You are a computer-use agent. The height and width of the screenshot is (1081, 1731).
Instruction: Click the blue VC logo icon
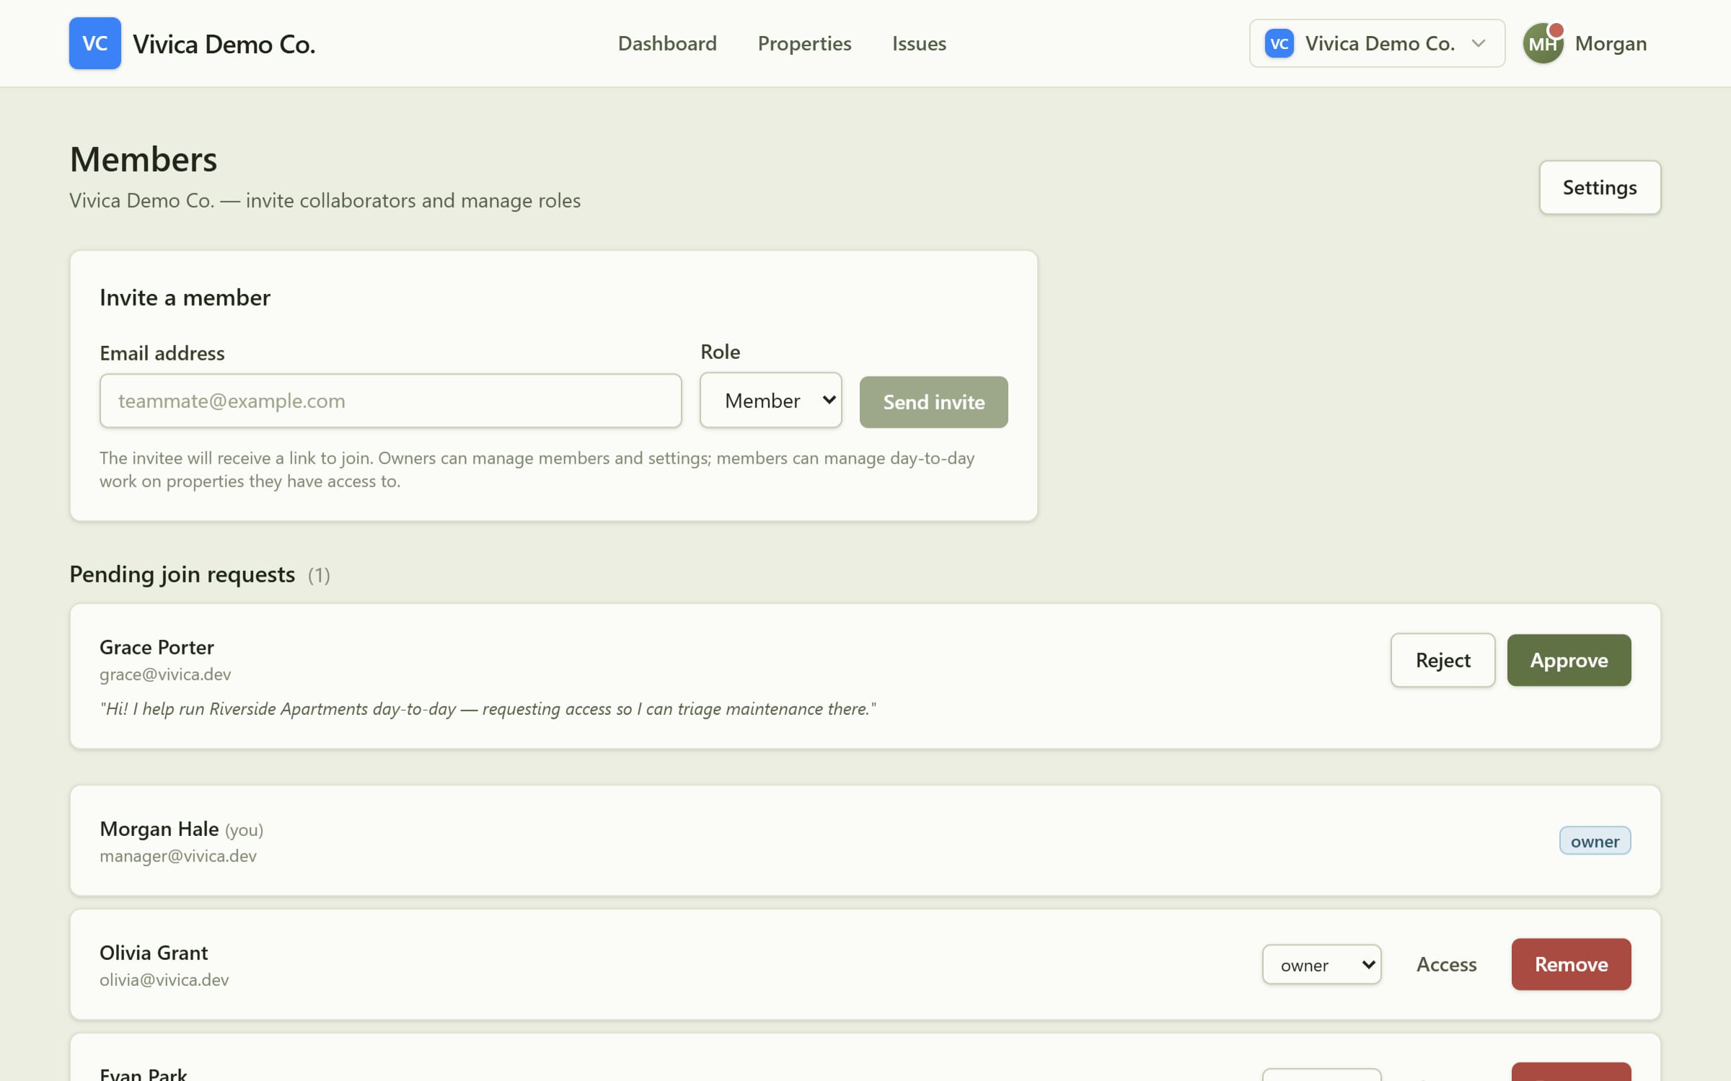pos(94,43)
